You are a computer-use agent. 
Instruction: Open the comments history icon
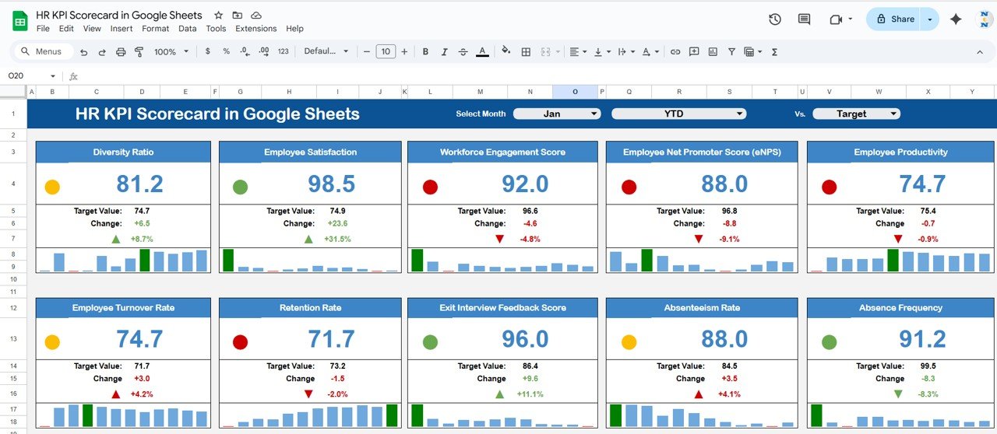pyautogui.click(x=804, y=19)
